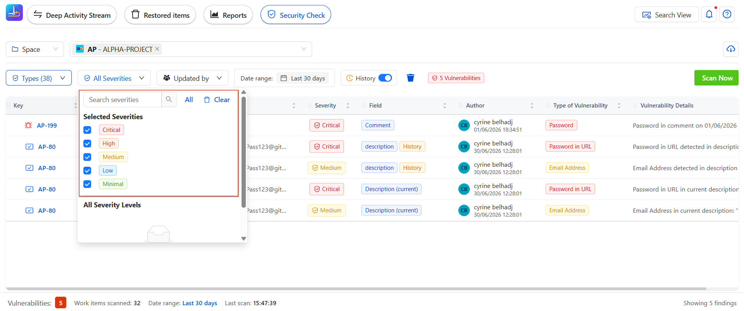Image resolution: width=744 pixels, height=311 pixels.
Task: Click the Severity column sort arrows
Action: click(348, 106)
